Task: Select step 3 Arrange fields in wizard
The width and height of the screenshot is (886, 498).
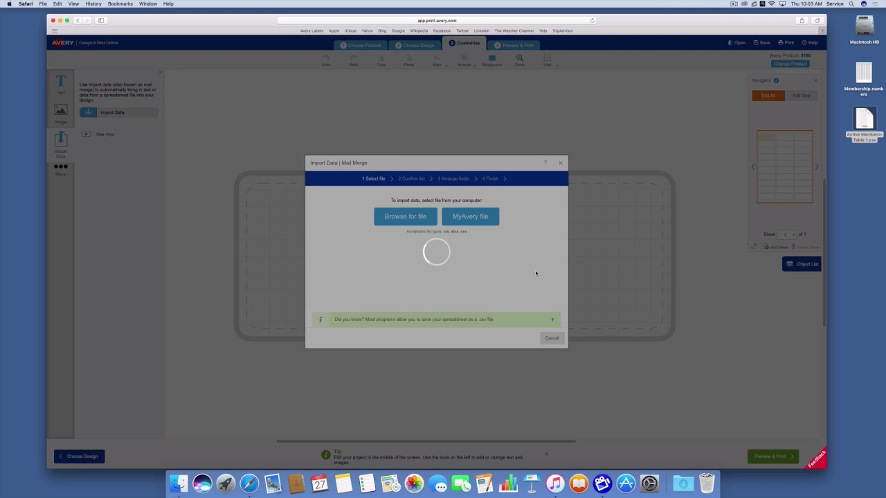Action: pos(453,178)
